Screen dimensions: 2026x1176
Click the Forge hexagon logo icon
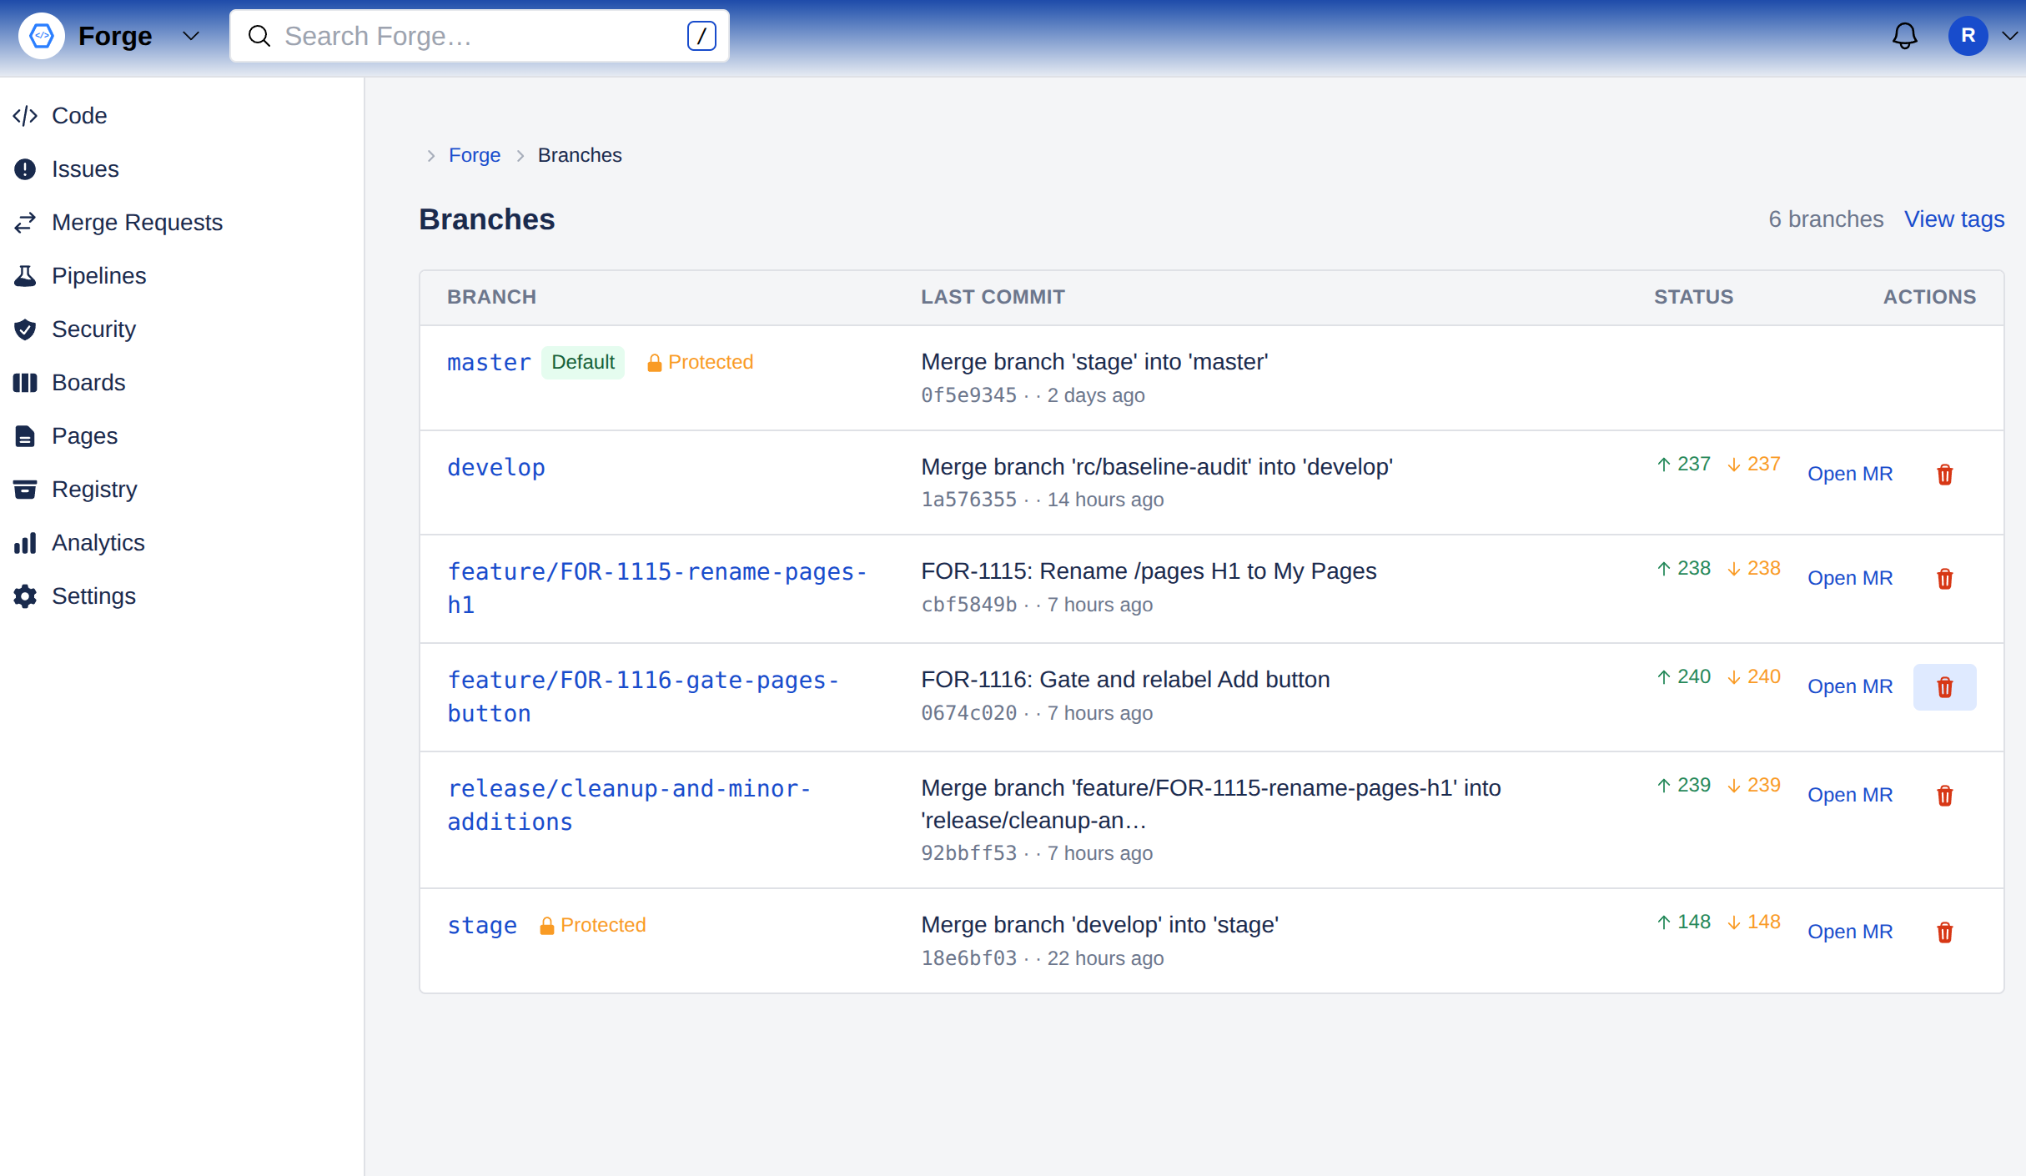tap(42, 36)
